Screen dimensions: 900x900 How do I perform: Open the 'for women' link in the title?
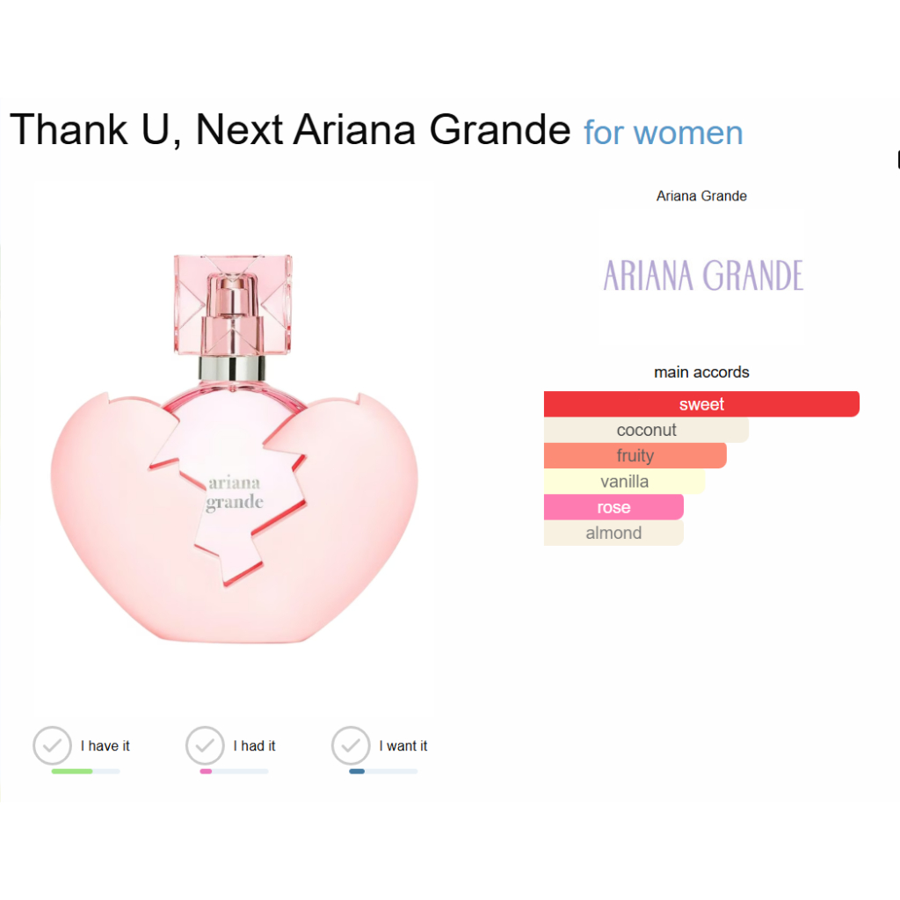(x=663, y=133)
